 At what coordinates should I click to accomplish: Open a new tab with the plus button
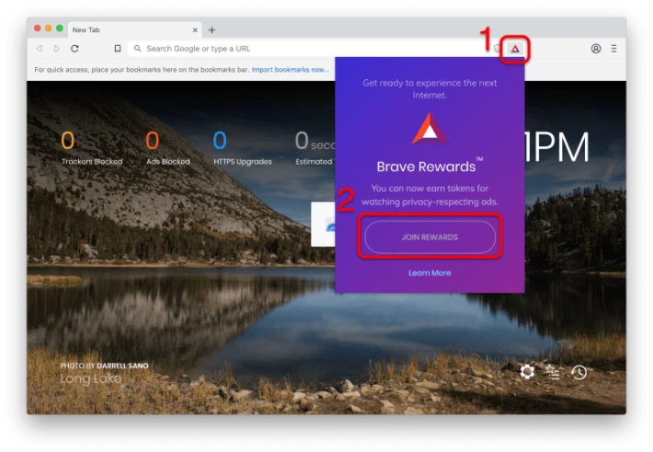point(212,30)
